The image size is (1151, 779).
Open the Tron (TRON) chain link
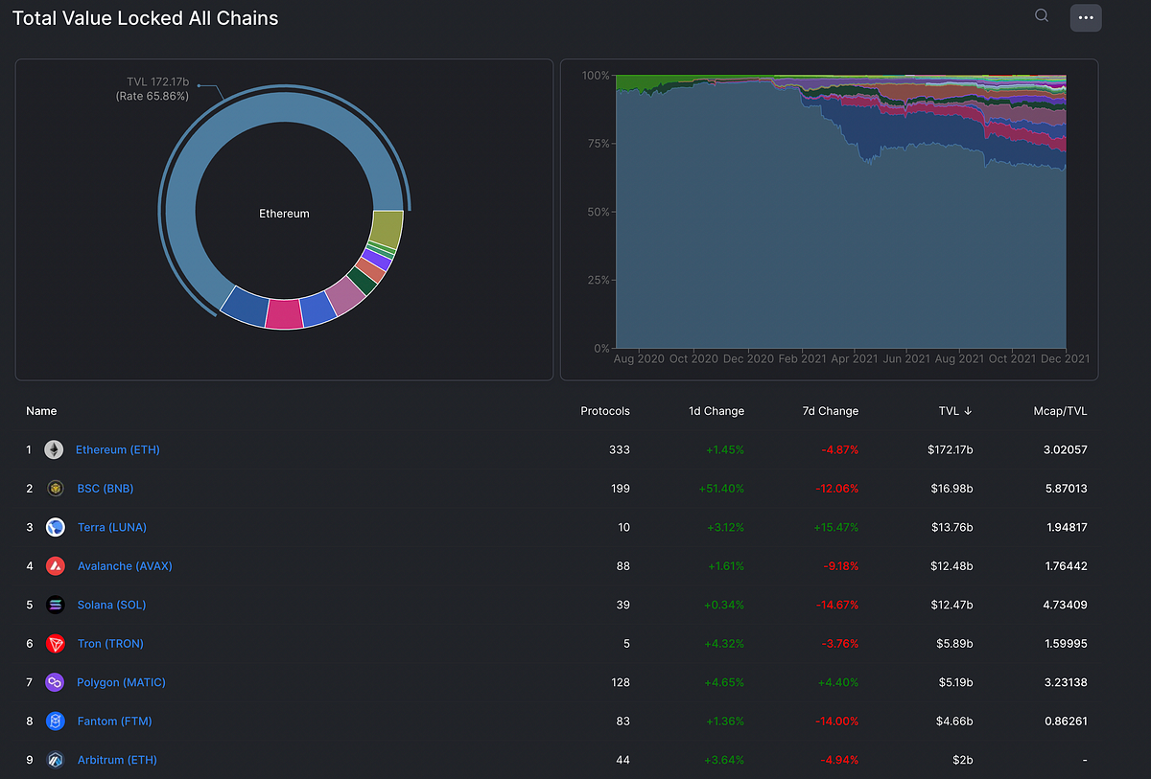click(110, 644)
